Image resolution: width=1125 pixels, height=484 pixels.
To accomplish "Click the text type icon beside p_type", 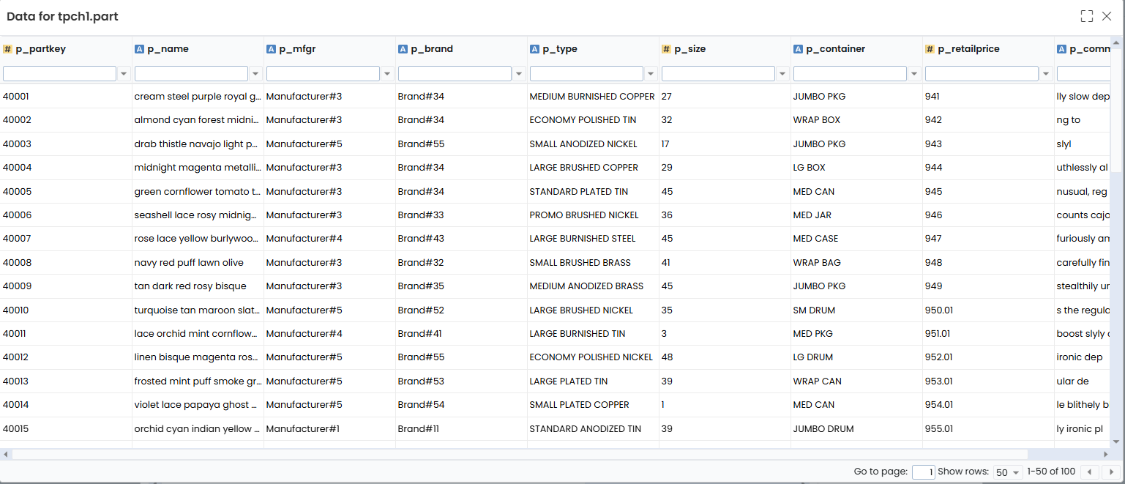I will [534, 49].
